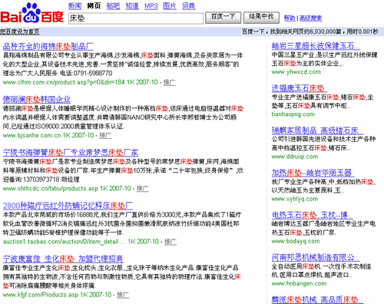Click the URL www.shthcdc.cn/fabu/products.asp
The image size is (384, 304).
click(51, 188)
